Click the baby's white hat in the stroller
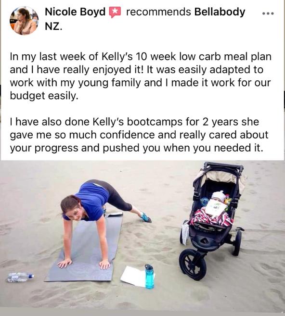Screen dimensions: 285x316 [x=218, y=196]
